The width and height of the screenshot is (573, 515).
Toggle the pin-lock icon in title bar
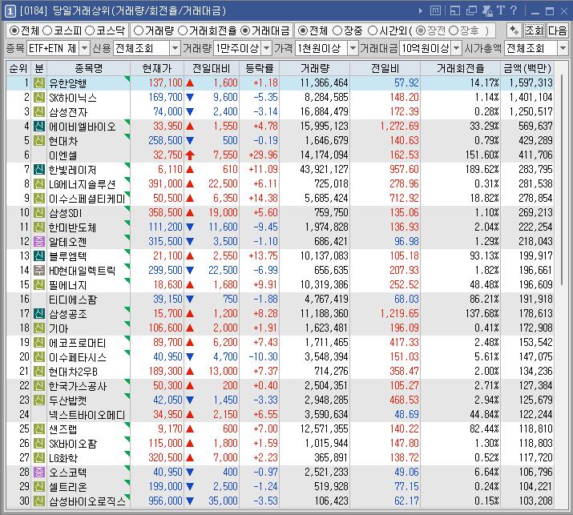pos(487,11)
